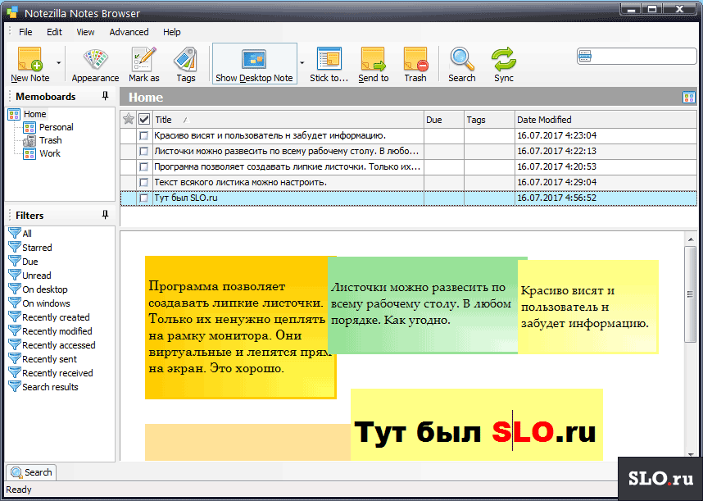The height and width of the screenshot is (501, 703).
Task: Create a New Note from toolbar
Action: (x=30, y=64)
